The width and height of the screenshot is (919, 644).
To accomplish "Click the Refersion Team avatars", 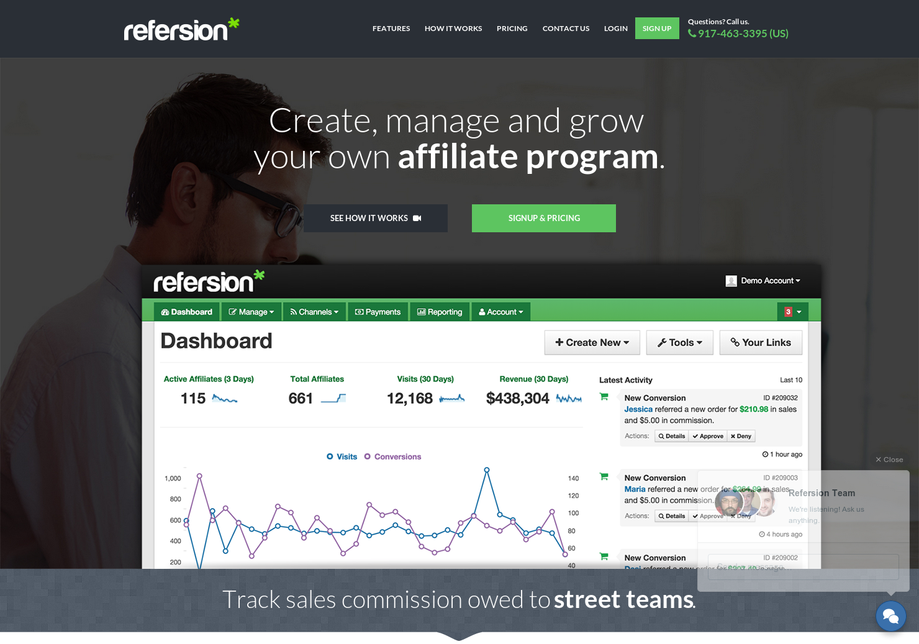I will click(x=745, y=503).
